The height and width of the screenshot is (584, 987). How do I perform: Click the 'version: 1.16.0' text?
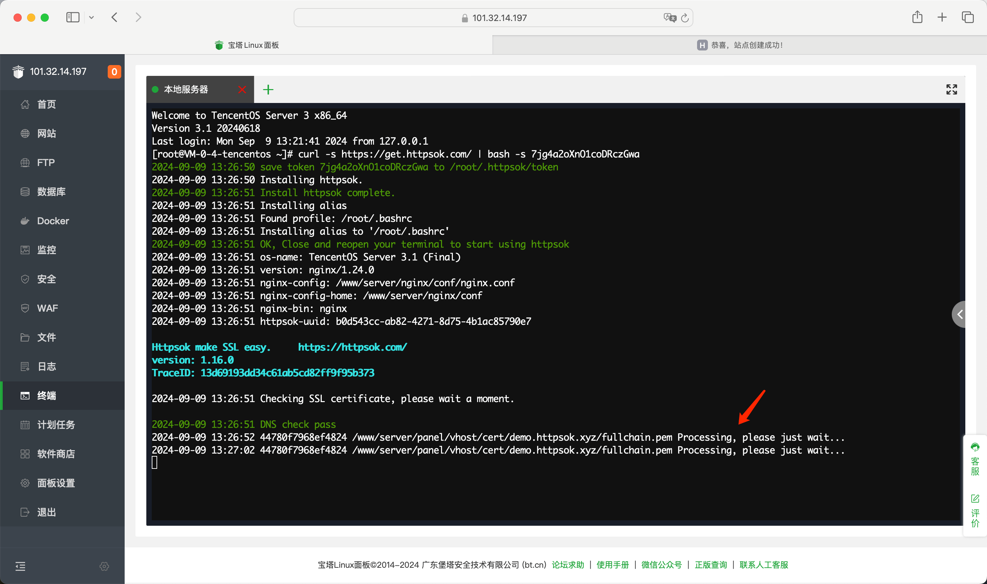pos(193,360)
